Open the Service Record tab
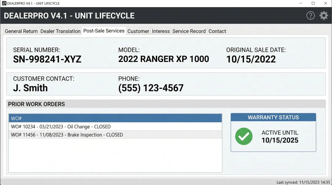Image resolution: width=332 pixels, height=185 pixels. (189, 31)
